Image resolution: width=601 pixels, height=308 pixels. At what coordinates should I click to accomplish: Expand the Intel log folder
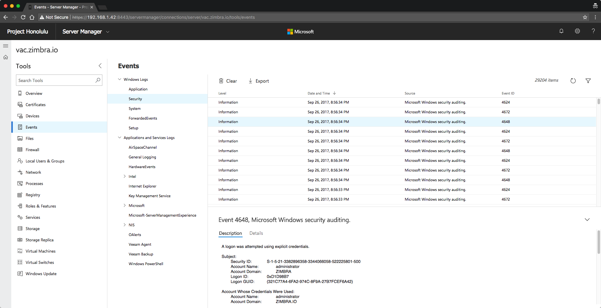[125, 177]
